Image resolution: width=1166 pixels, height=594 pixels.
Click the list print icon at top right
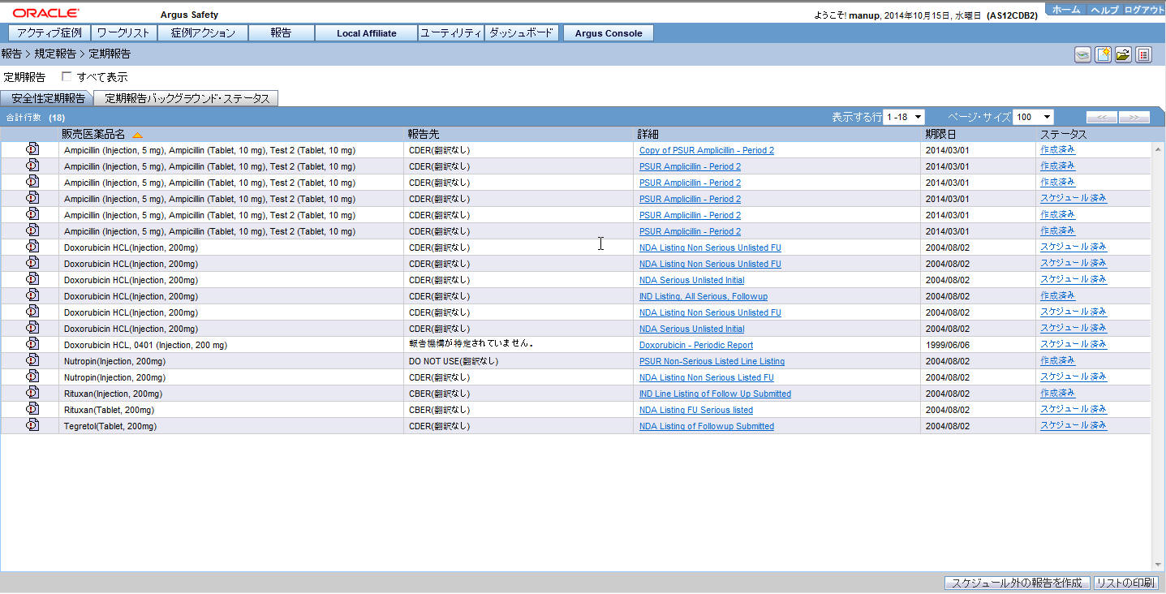coord(1143,54)
